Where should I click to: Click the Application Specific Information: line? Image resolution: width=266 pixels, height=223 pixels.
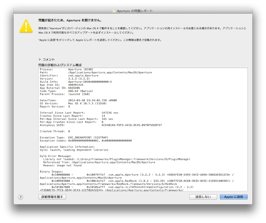point(67,147)
